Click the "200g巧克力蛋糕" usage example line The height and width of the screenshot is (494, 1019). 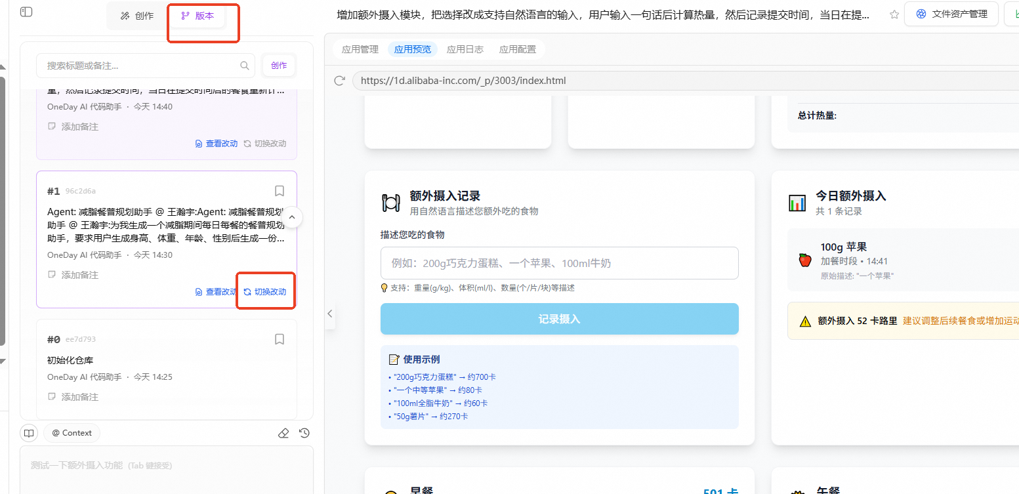(442, 377)
